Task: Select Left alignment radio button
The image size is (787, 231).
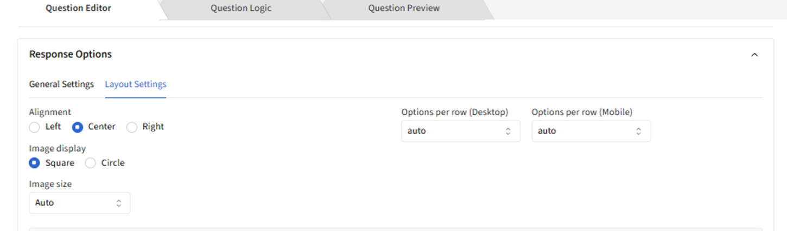Action: coord(35,127)
